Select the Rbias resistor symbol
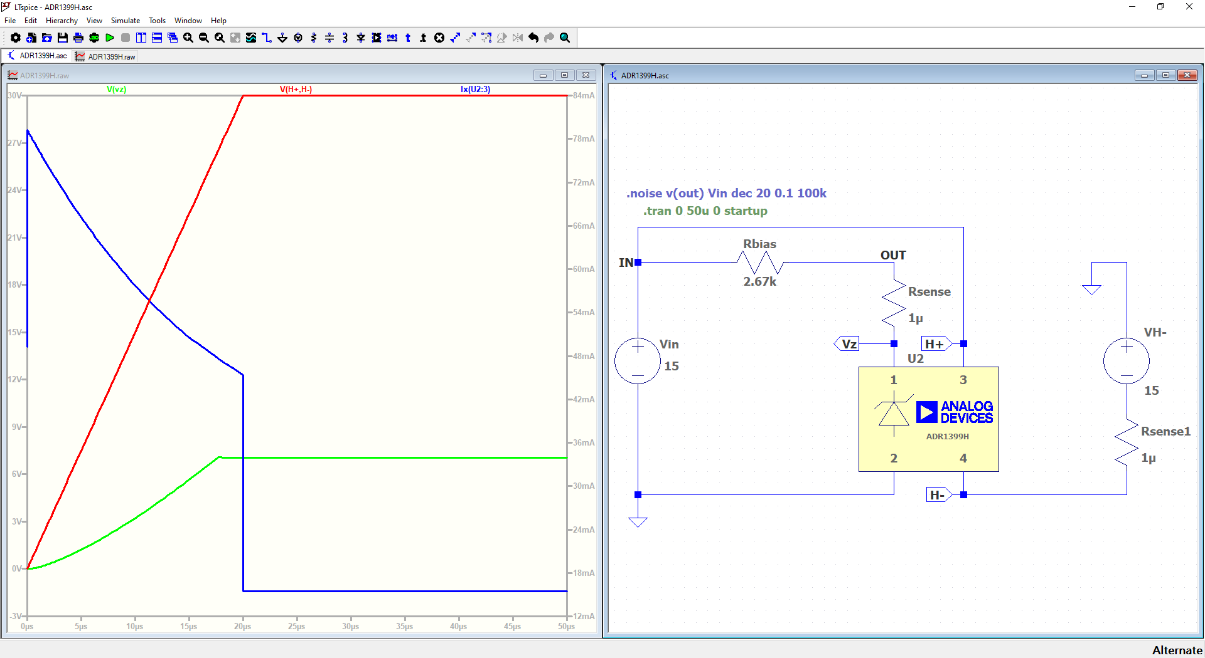Viewport: 1205px width, 658px height. [x=760, y=262]
